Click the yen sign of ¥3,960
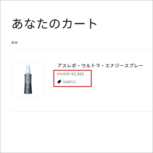 [x=72, y=74]
